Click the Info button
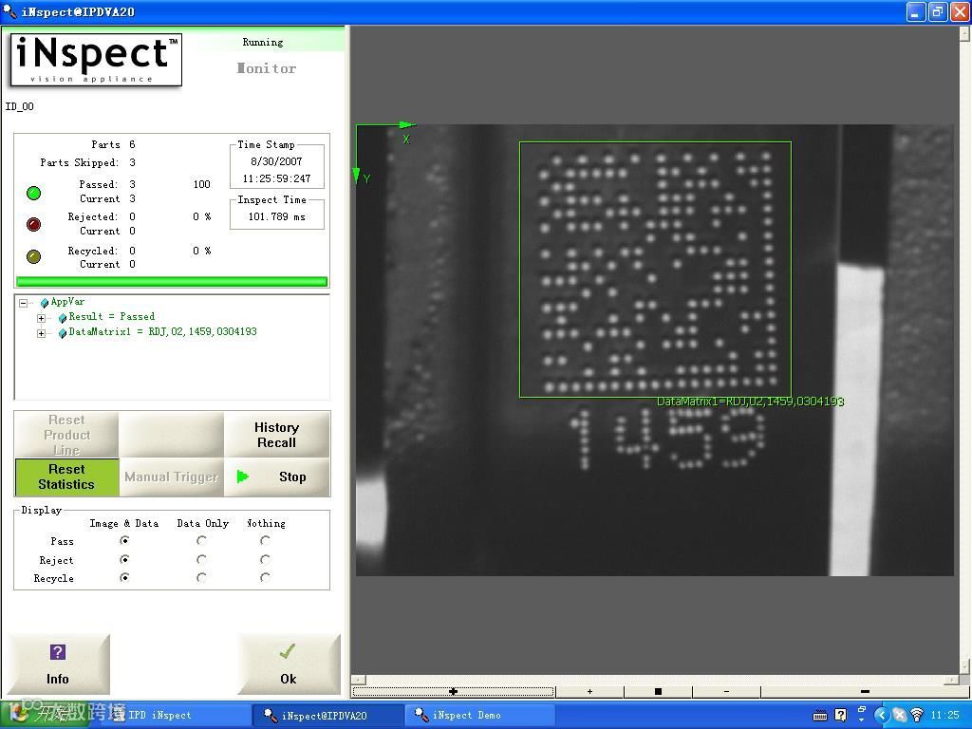Viewport: 972px width, 729px height. 58,664
